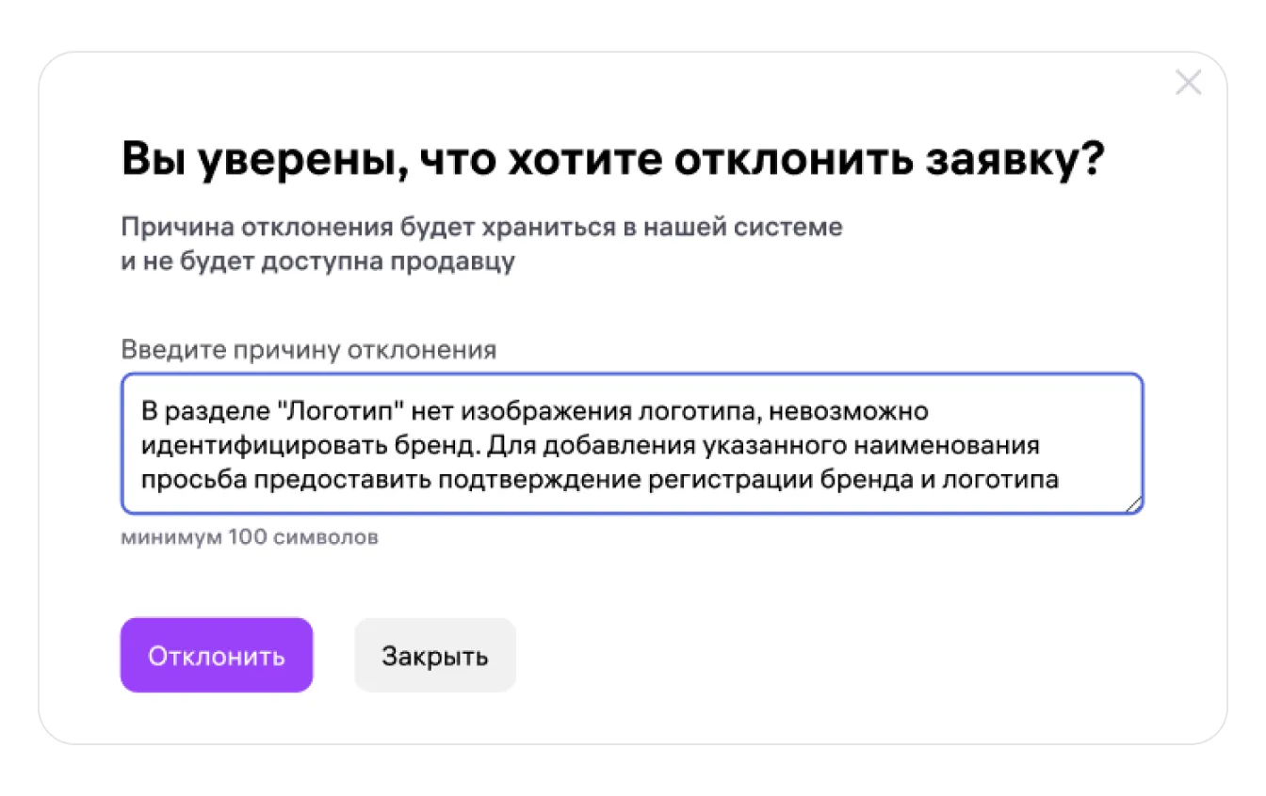Click the Закрыть button
The height and width of the screenshot is (796, 1266).
pos(435,655)
